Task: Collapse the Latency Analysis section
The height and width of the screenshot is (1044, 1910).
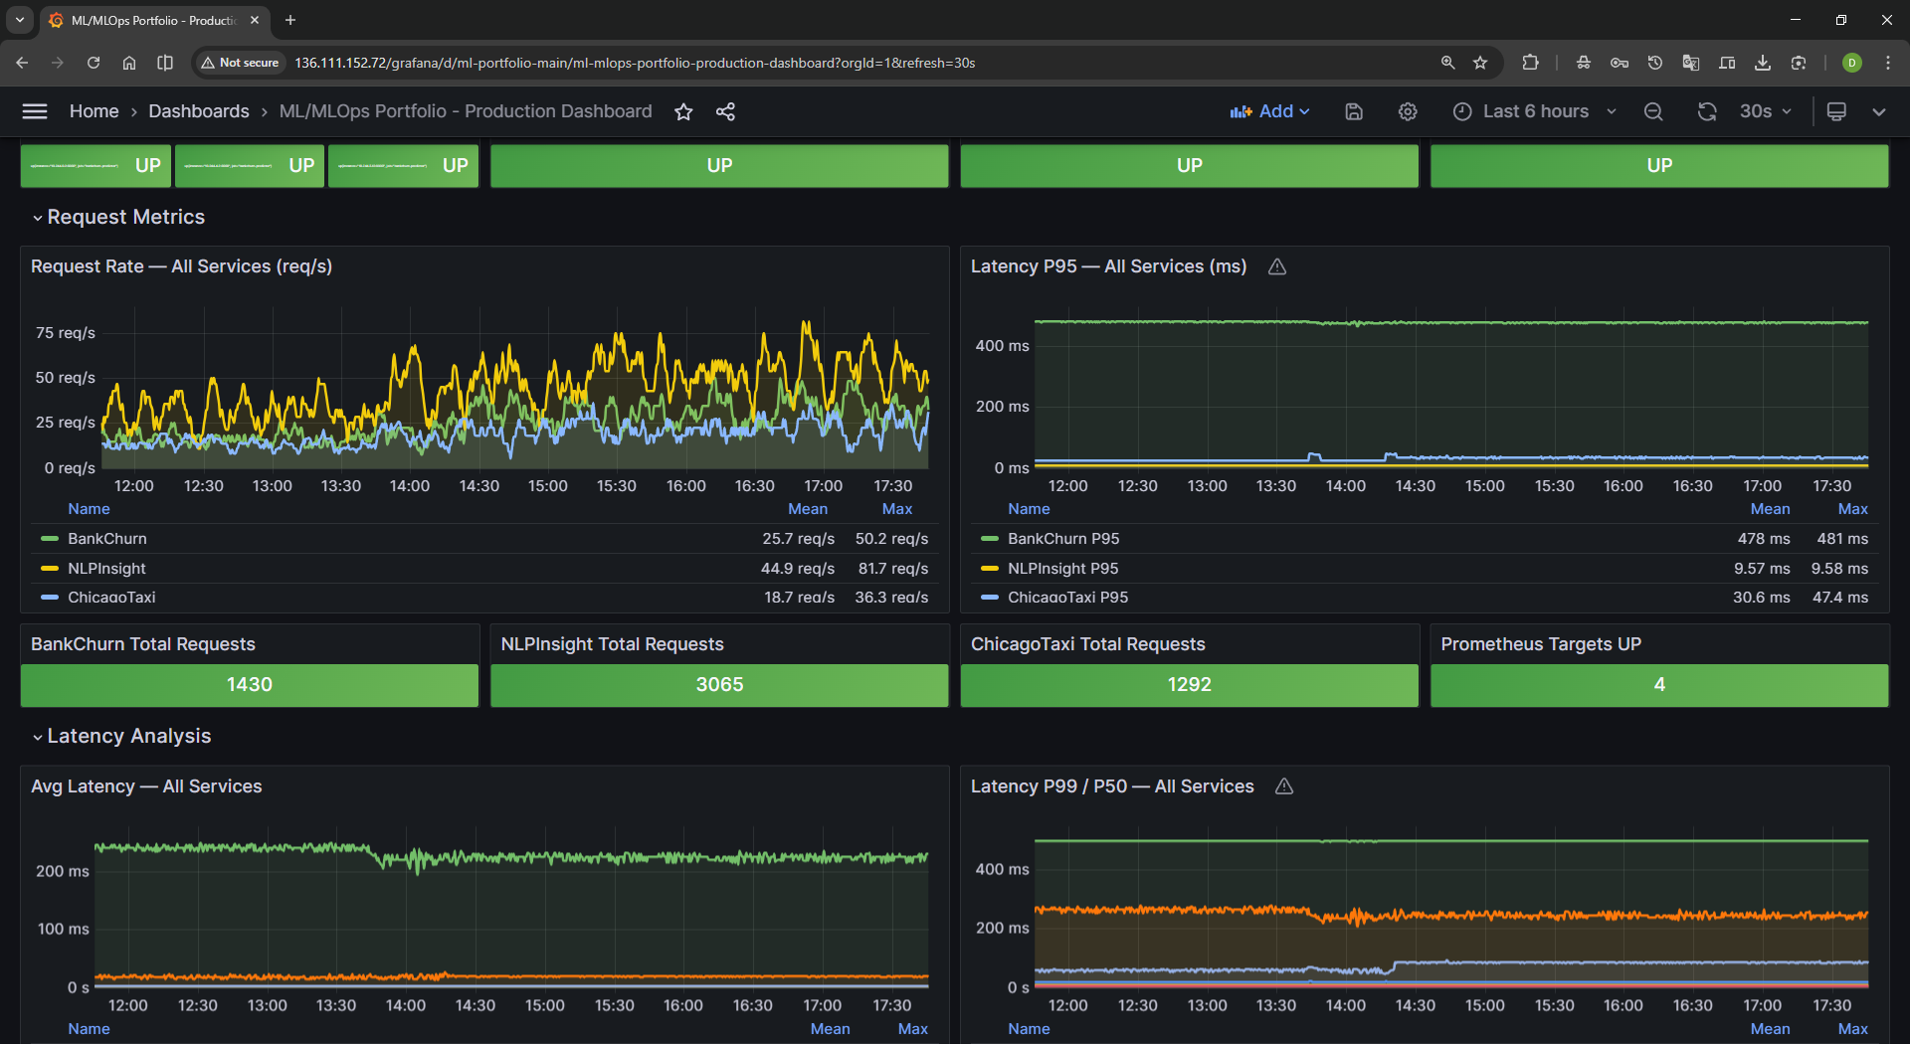Action: (129, 736)
